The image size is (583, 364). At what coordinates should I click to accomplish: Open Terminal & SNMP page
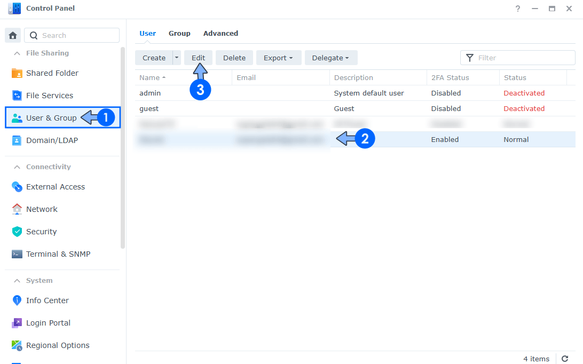pyautogui.click(x=62, y=254)
